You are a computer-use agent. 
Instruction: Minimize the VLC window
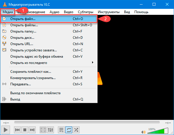point(141,5)
